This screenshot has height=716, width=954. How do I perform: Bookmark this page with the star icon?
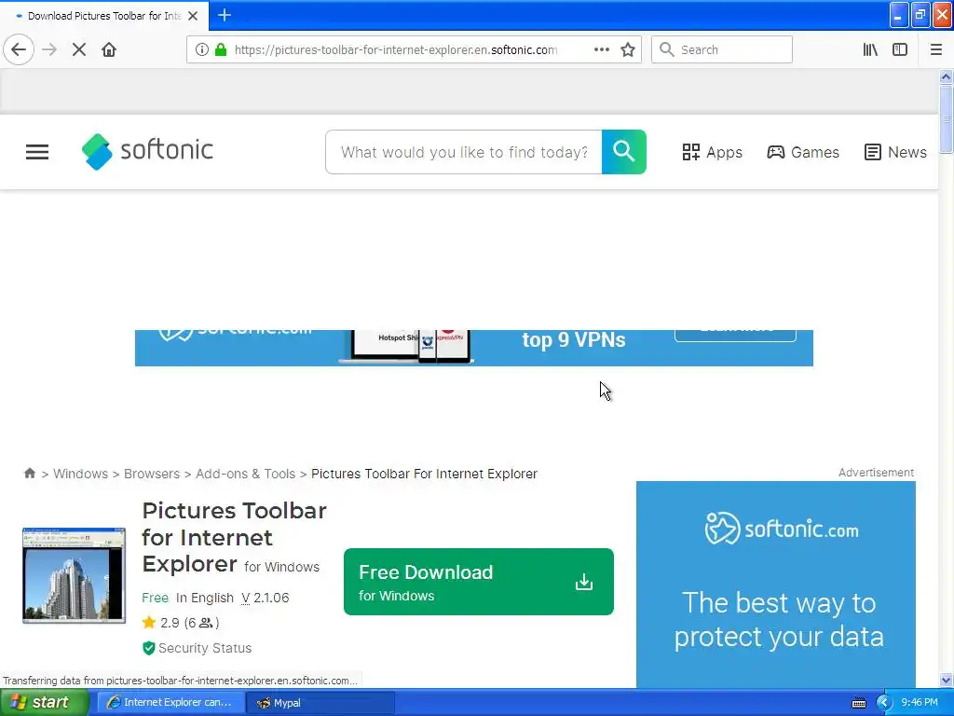(628, 49)
